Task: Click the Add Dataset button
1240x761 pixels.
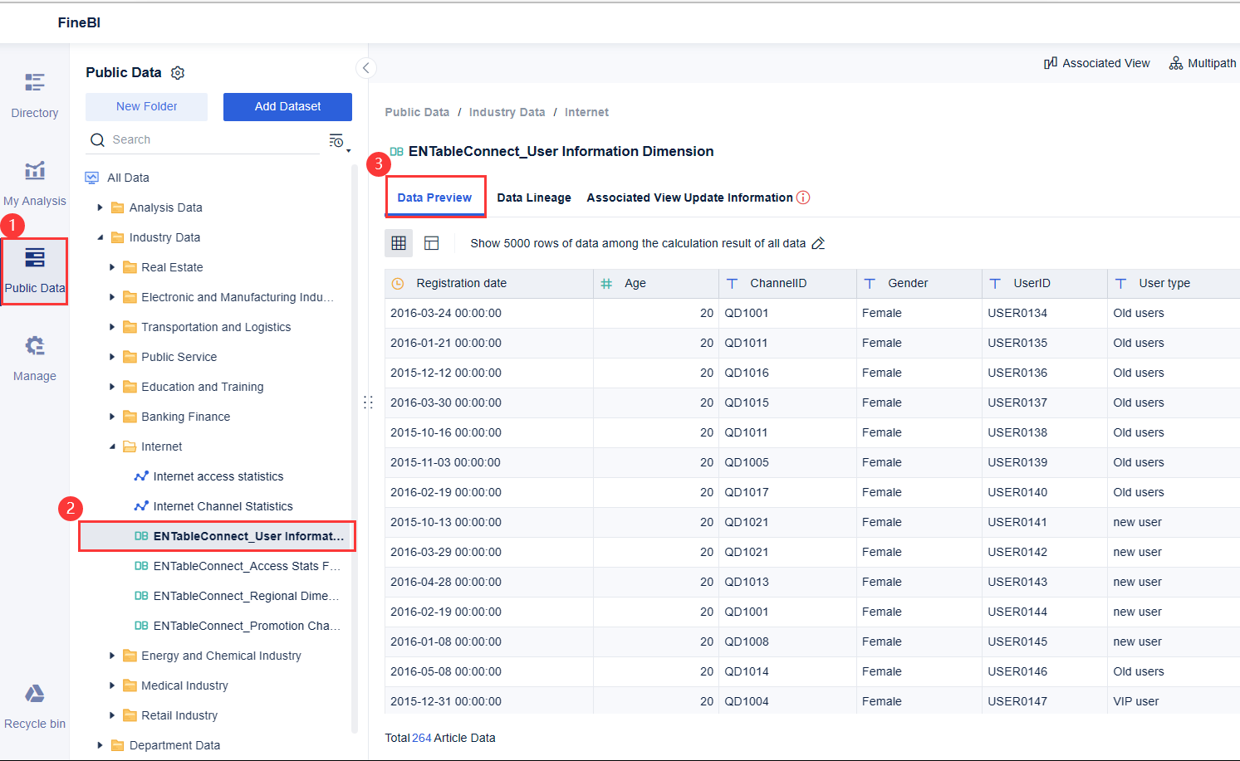Action: coord(287,107)
